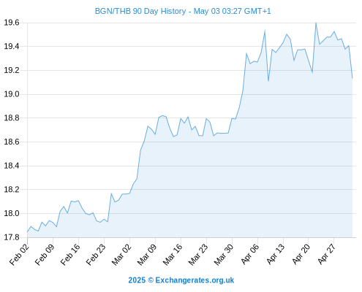This screenshot has height=292, width=362.
Task: Click the 19.0 y-axis value label
Action: [x=12, y=94]
